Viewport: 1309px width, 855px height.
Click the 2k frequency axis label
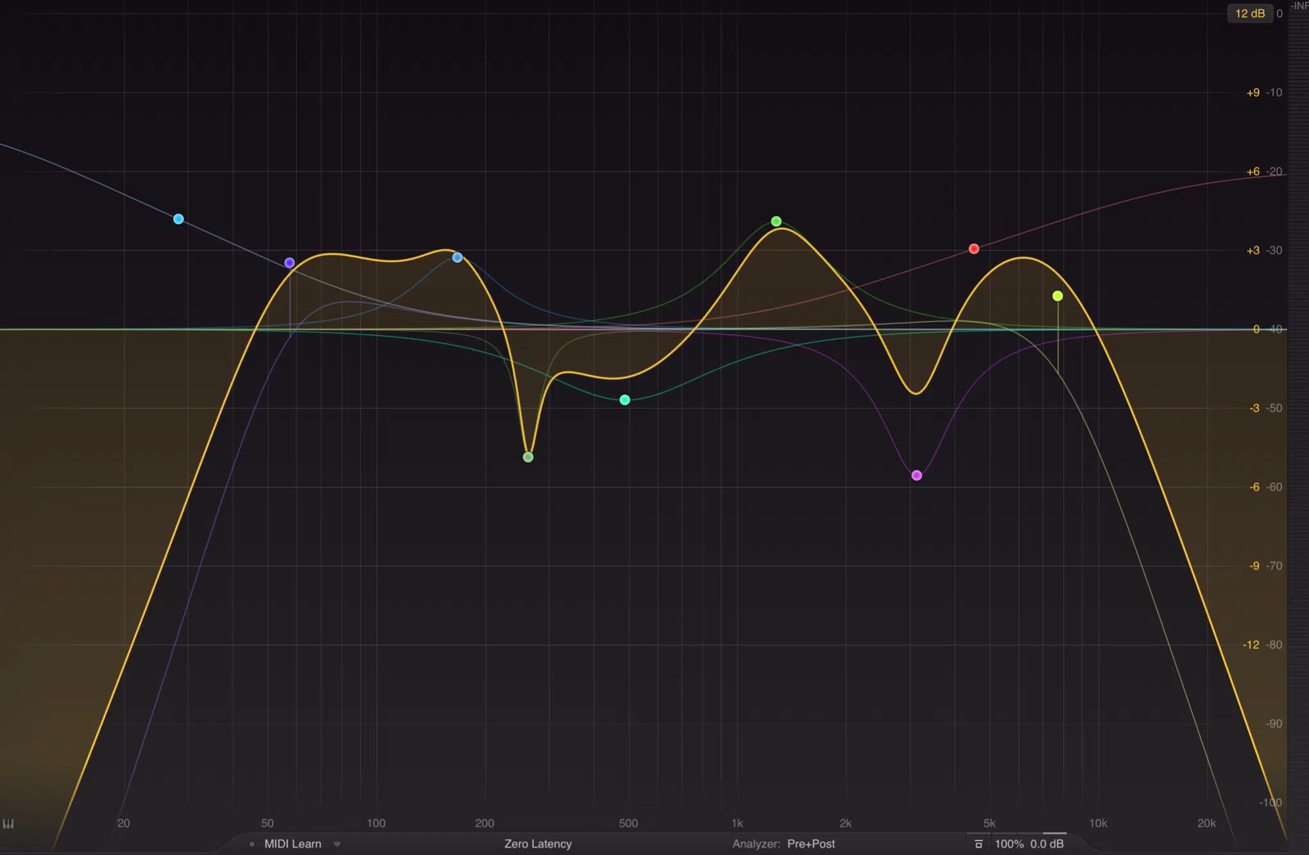(x=846, y=824)
